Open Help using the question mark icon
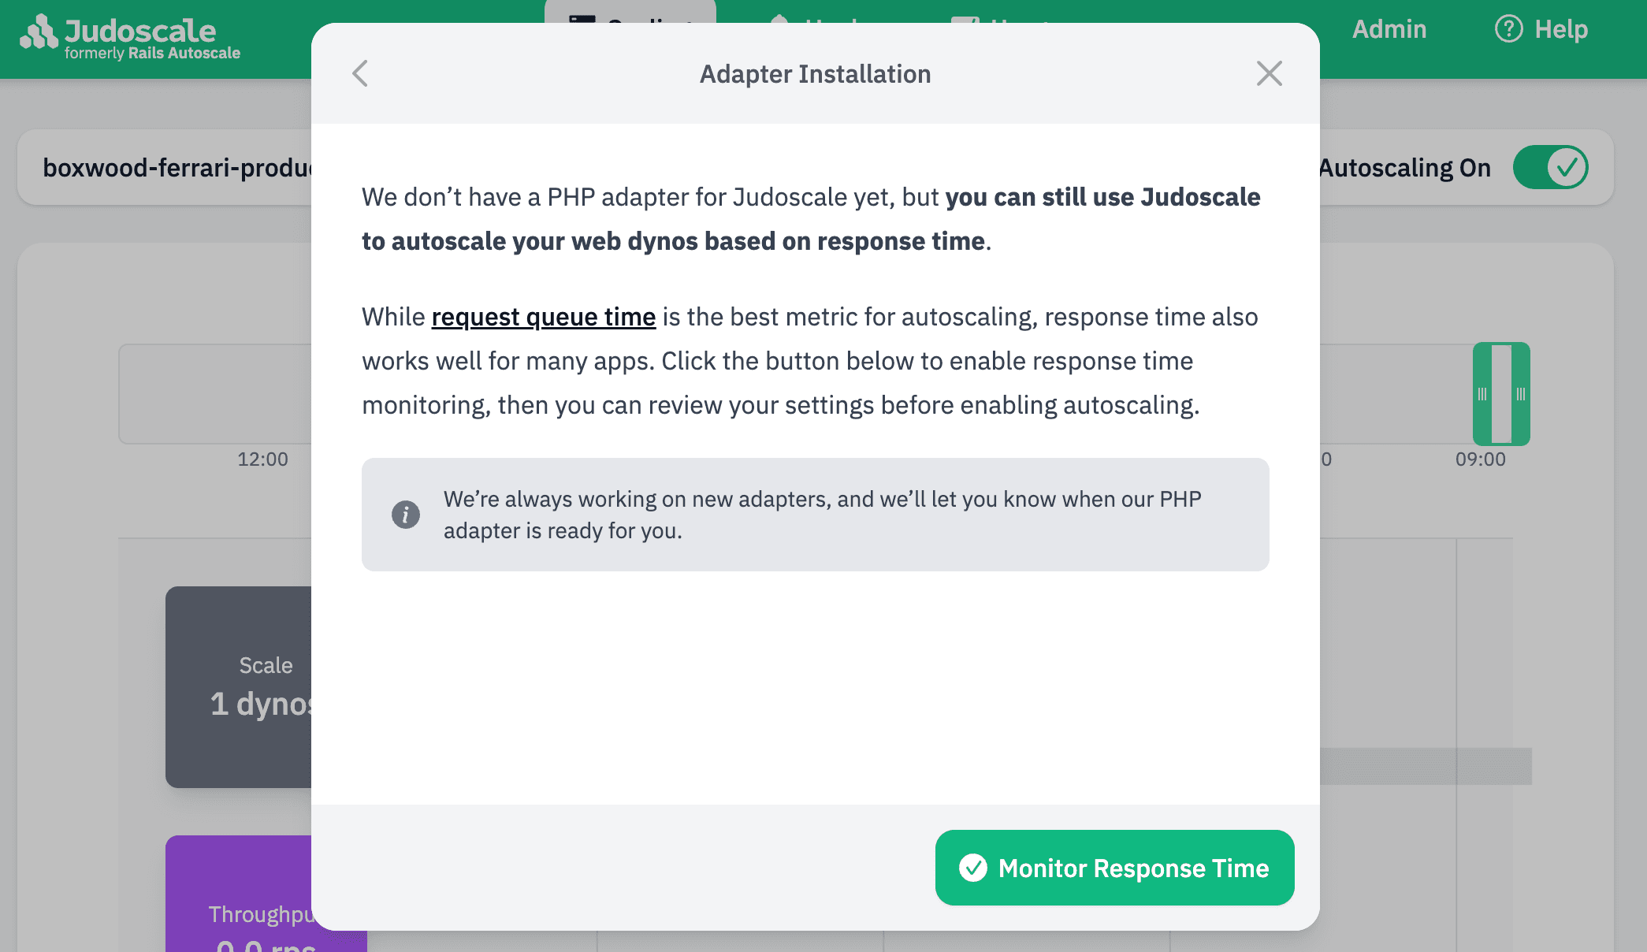 (1507, 28)
